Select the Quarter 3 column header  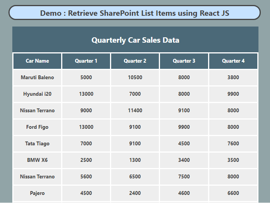[184, 61]
